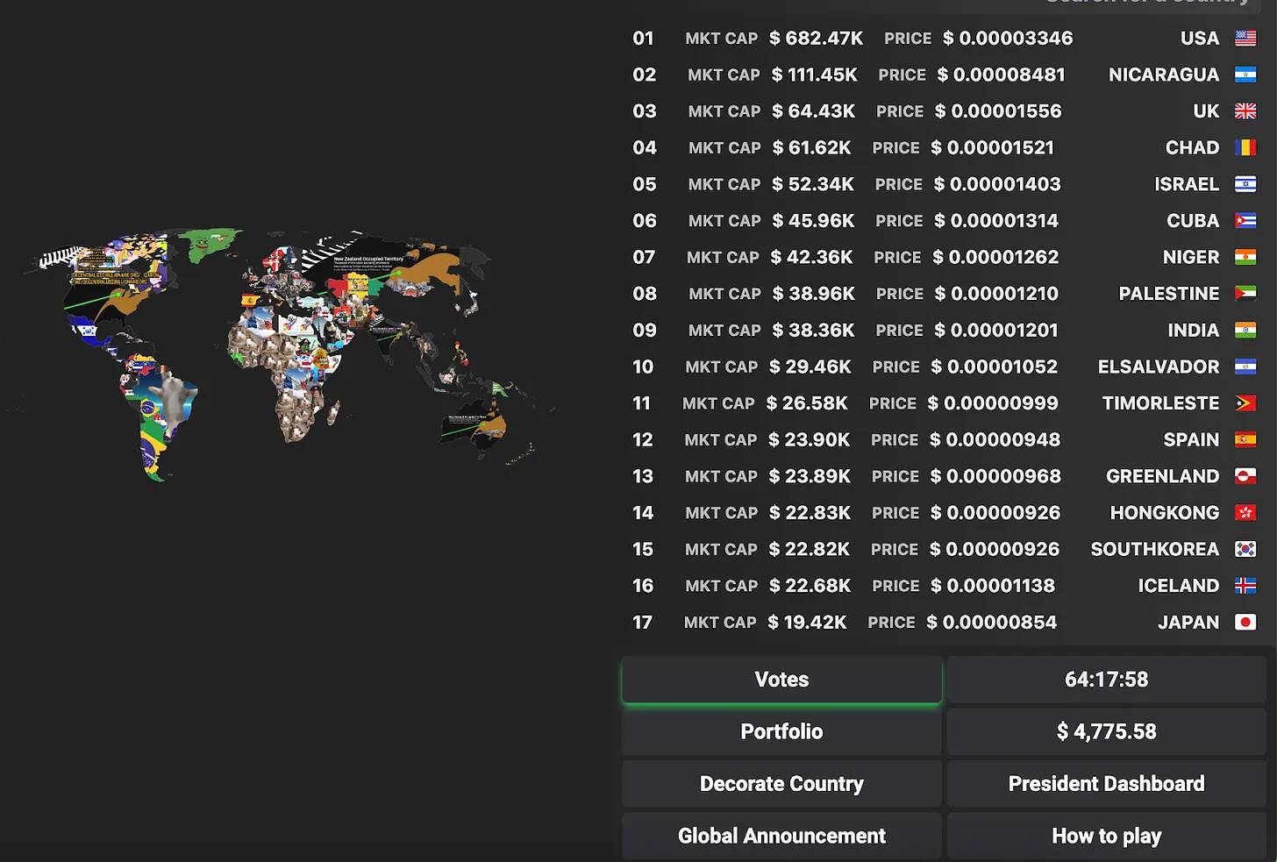The height and width of the screenshot is (862, 1277).
Task: Select the Palestine flag icon
Action: (x=1245, y=294)
